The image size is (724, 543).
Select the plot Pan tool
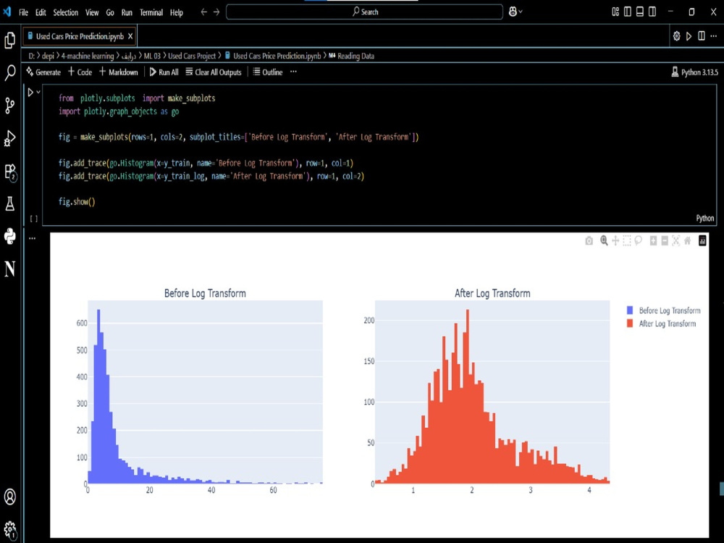(x=615, y=240)
